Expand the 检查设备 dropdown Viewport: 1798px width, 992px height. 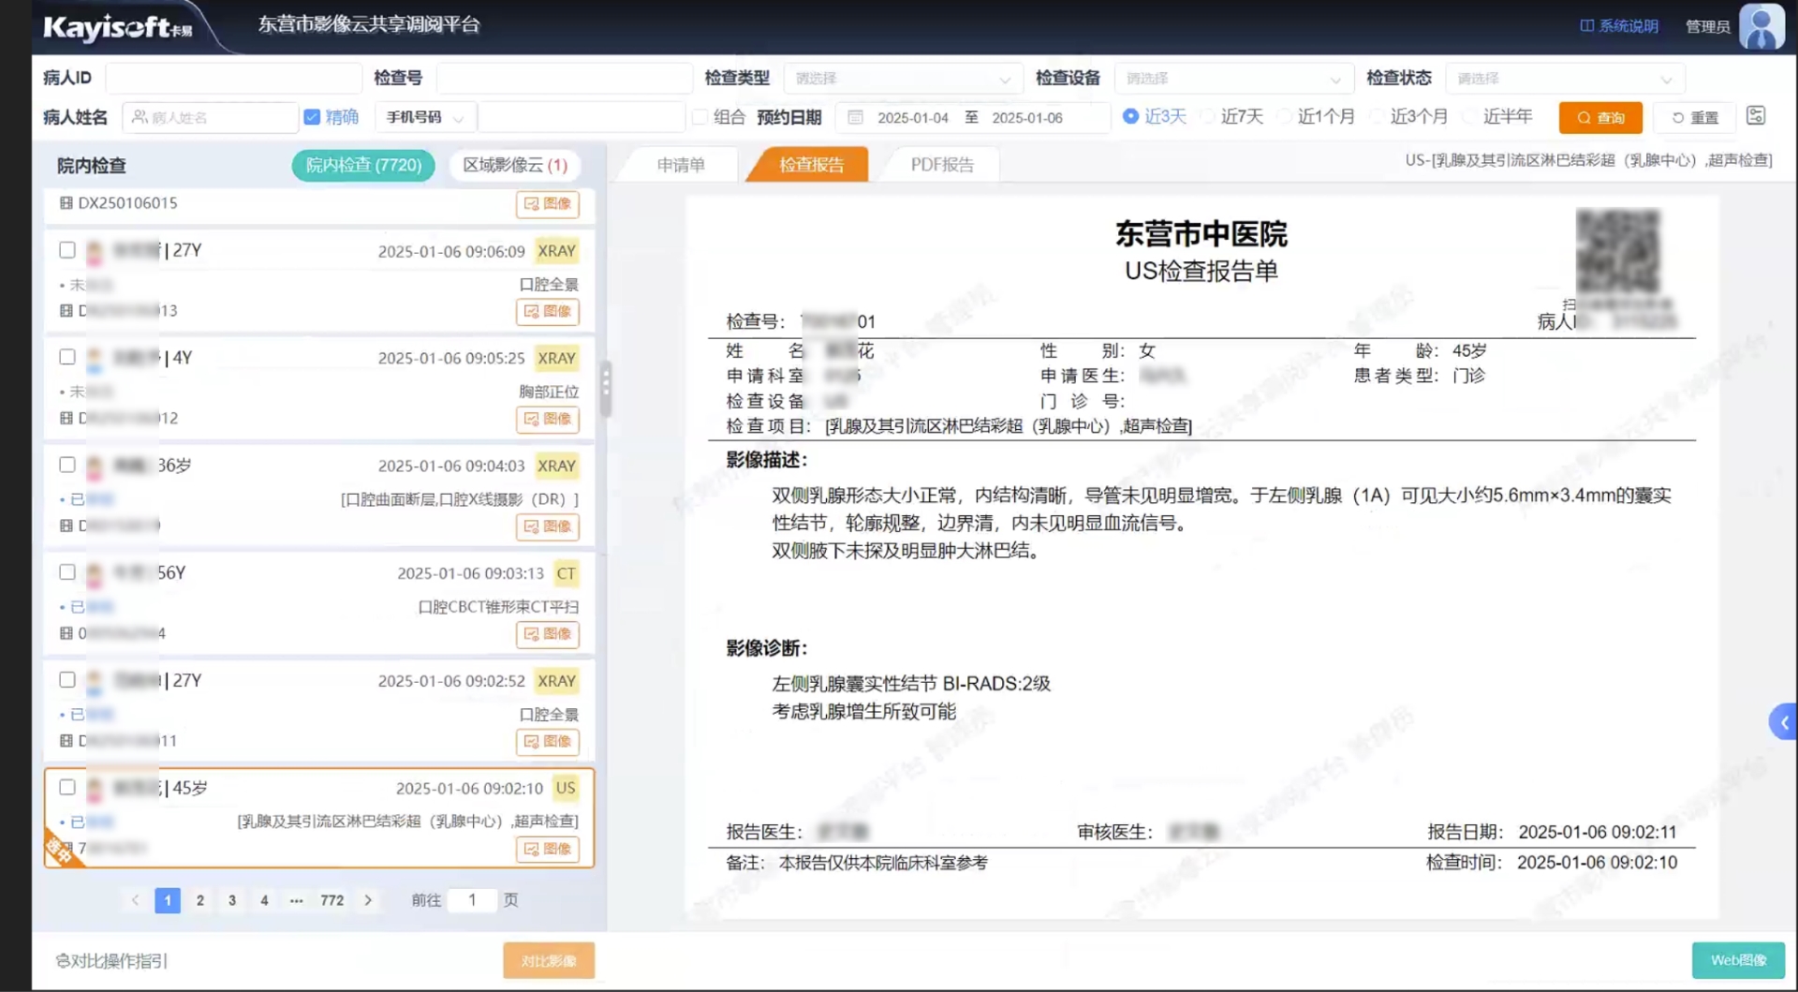pos(1232,79)
